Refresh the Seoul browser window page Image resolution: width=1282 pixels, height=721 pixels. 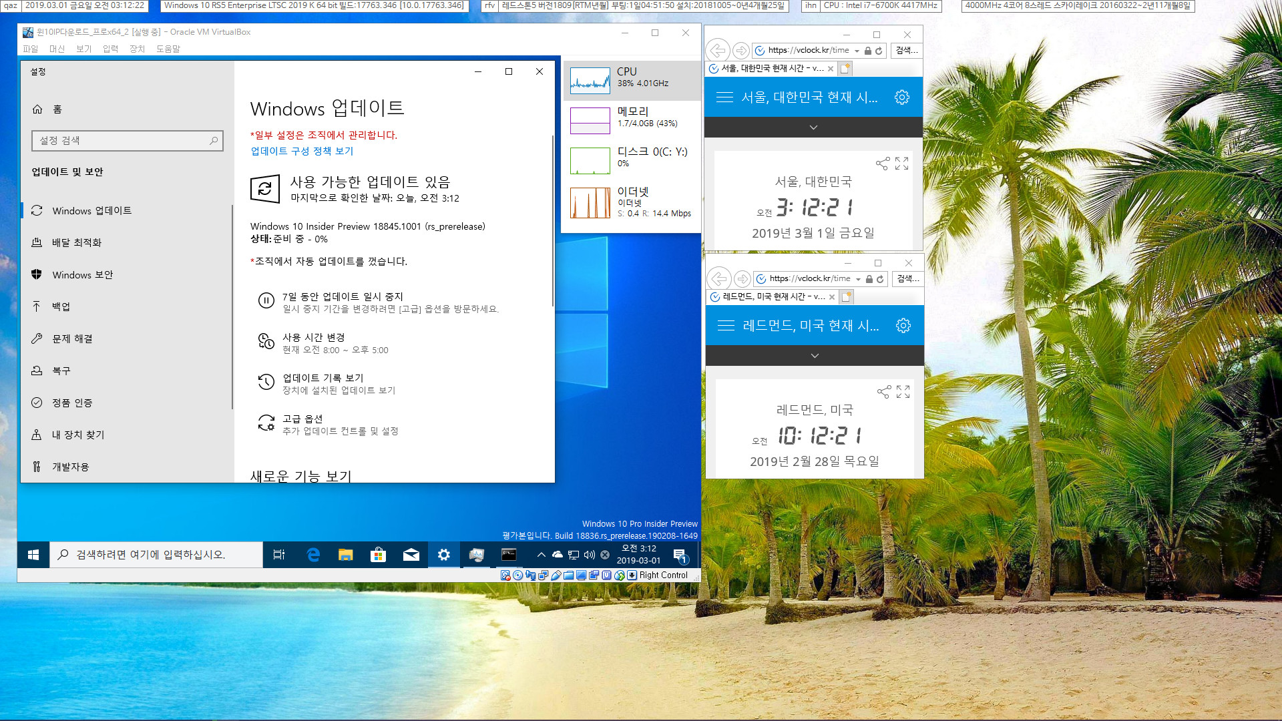tap(879, 51)
